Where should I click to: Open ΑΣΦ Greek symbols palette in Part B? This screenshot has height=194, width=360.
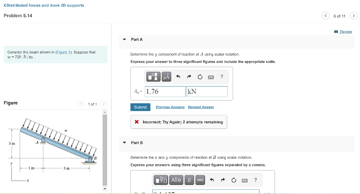coord(176,180)
